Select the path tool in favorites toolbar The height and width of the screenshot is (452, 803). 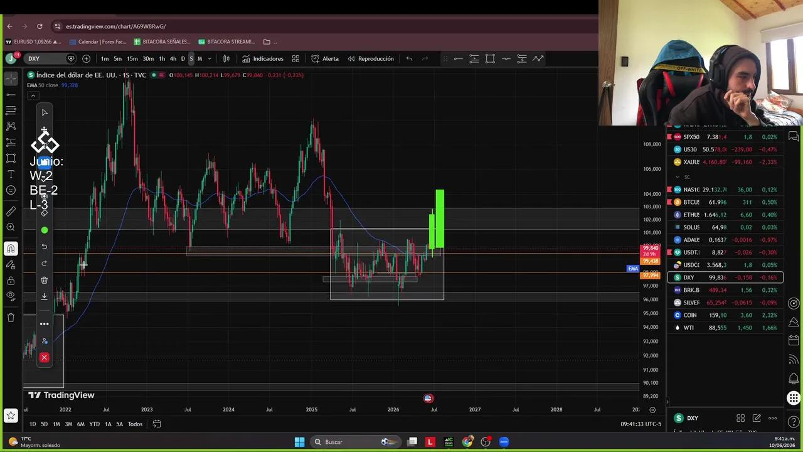[538, 58]
